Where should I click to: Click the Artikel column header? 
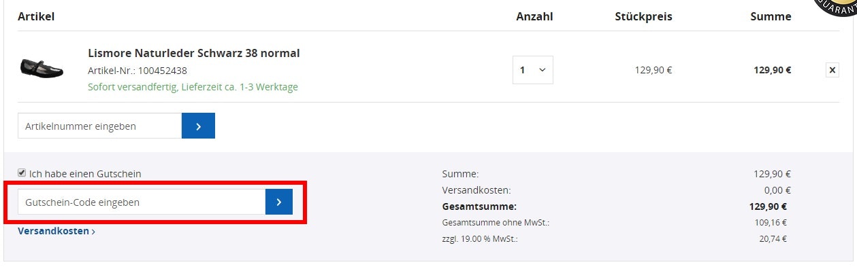(x=36, y=16)
